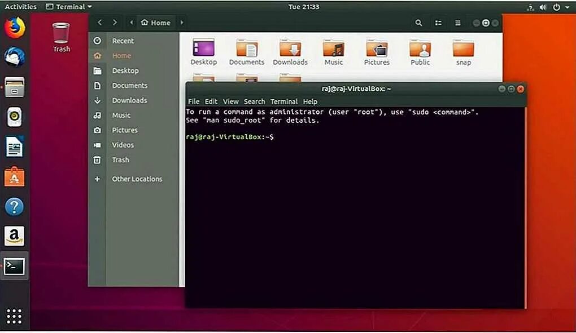Open the Music folder icon in Files
Viewport: 576px width, 333px height.
(x=334, y=52)
